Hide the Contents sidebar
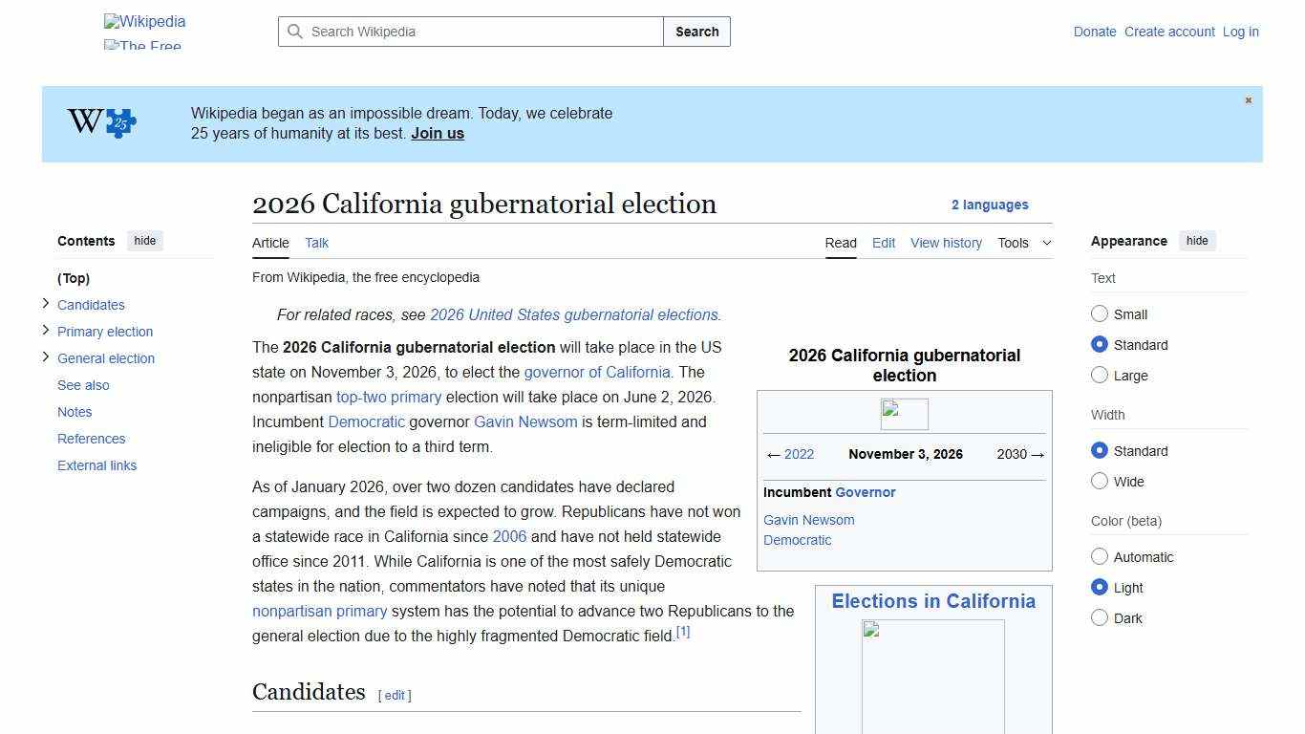The height and width of the screenshot is (734, 1305). (144, 241)
